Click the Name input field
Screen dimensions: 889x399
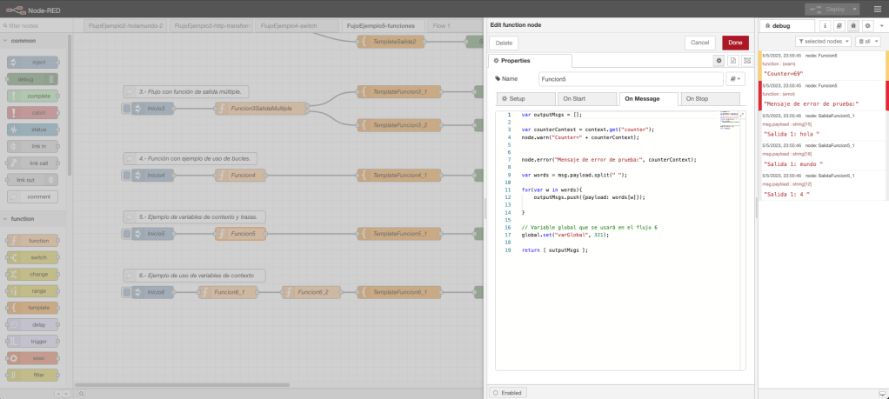coord(631,79)
